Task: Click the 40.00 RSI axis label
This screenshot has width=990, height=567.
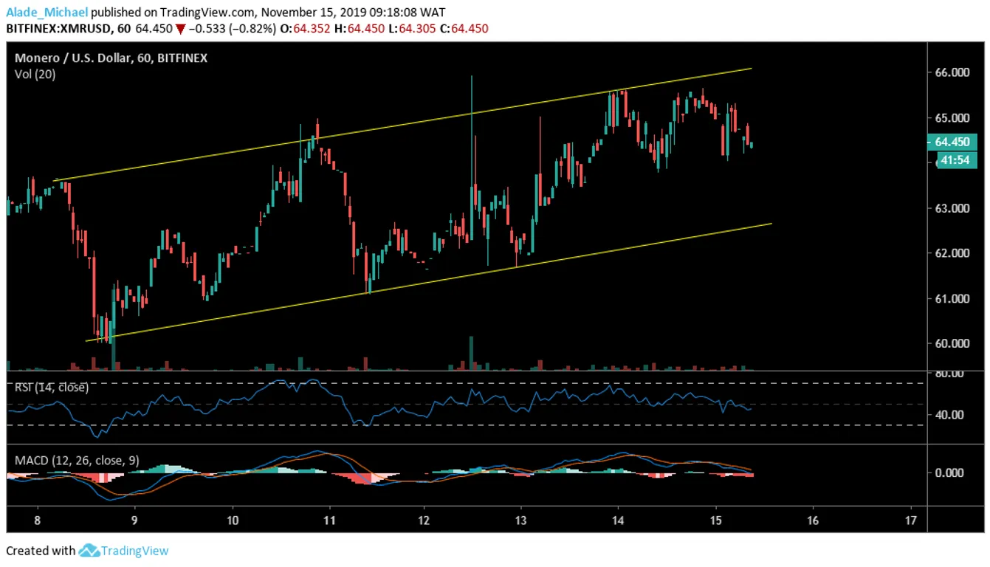Action: (x=952, y=414)
